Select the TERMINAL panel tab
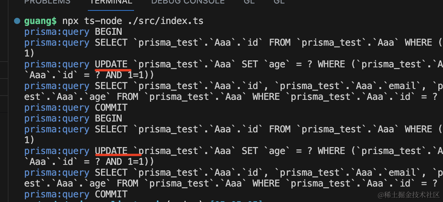The image size is (443, 202). coord(111,2)
